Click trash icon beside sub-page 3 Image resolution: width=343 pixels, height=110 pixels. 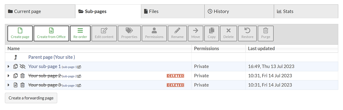pyautogui.click(x=22, y=85)
